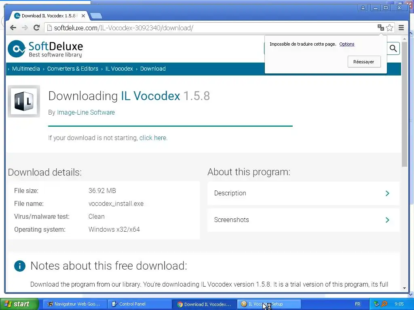Click the 36.92 MB file size value
Screen dimensions: 414x310
pos(102,191)
